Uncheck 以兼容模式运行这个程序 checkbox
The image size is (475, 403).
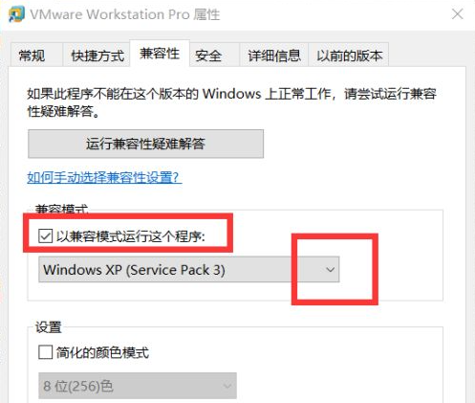[45, 236]
